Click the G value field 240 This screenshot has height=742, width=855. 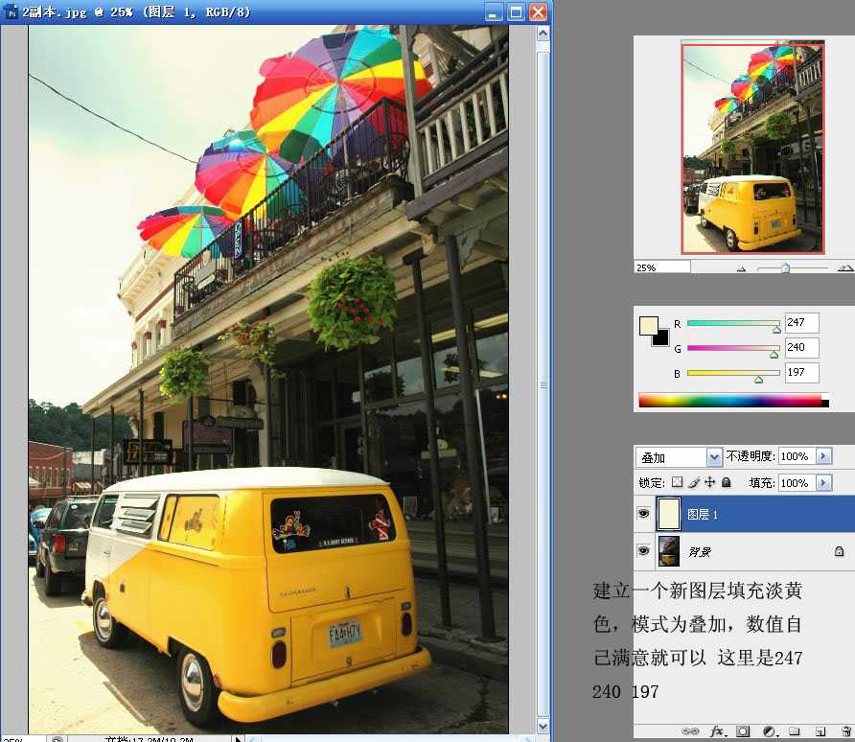tap(801, 347)
